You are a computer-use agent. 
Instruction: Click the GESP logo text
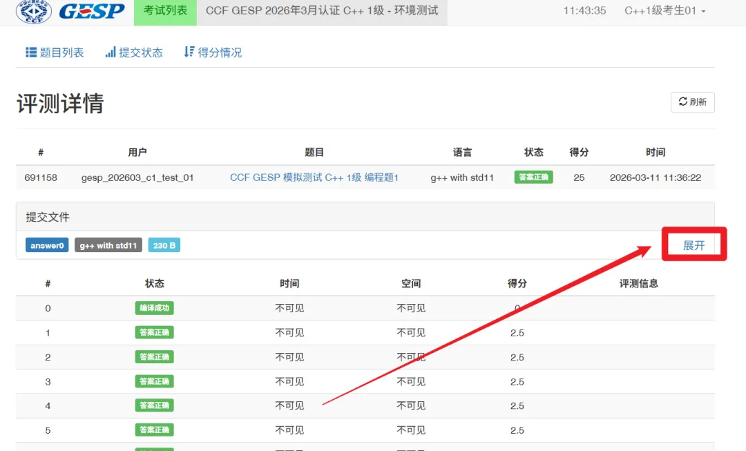click(x=92, y=11)
